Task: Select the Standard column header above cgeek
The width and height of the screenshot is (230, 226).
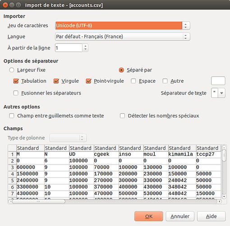Action: tap(106, 148)
